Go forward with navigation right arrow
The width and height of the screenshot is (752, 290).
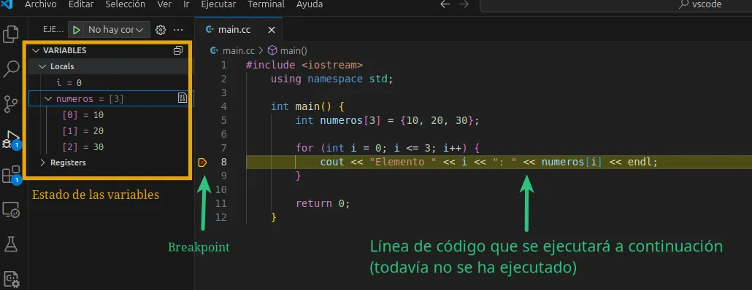pos(464,4)
